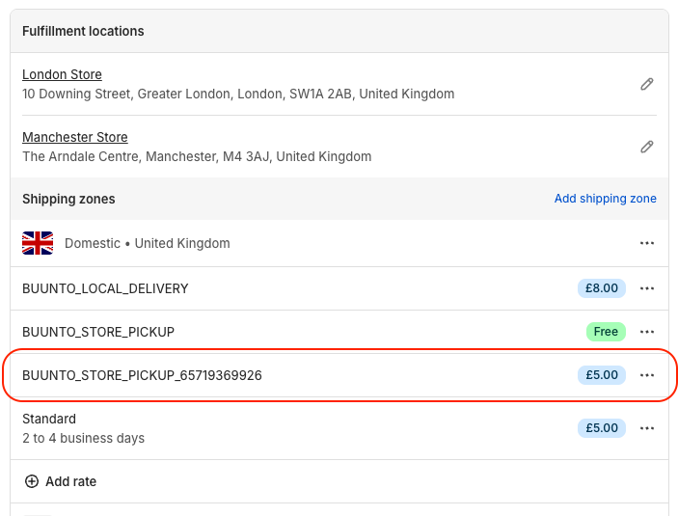Open options for Standard shipping rate
The width and height of the screenshot is (678, 516).
647,428
